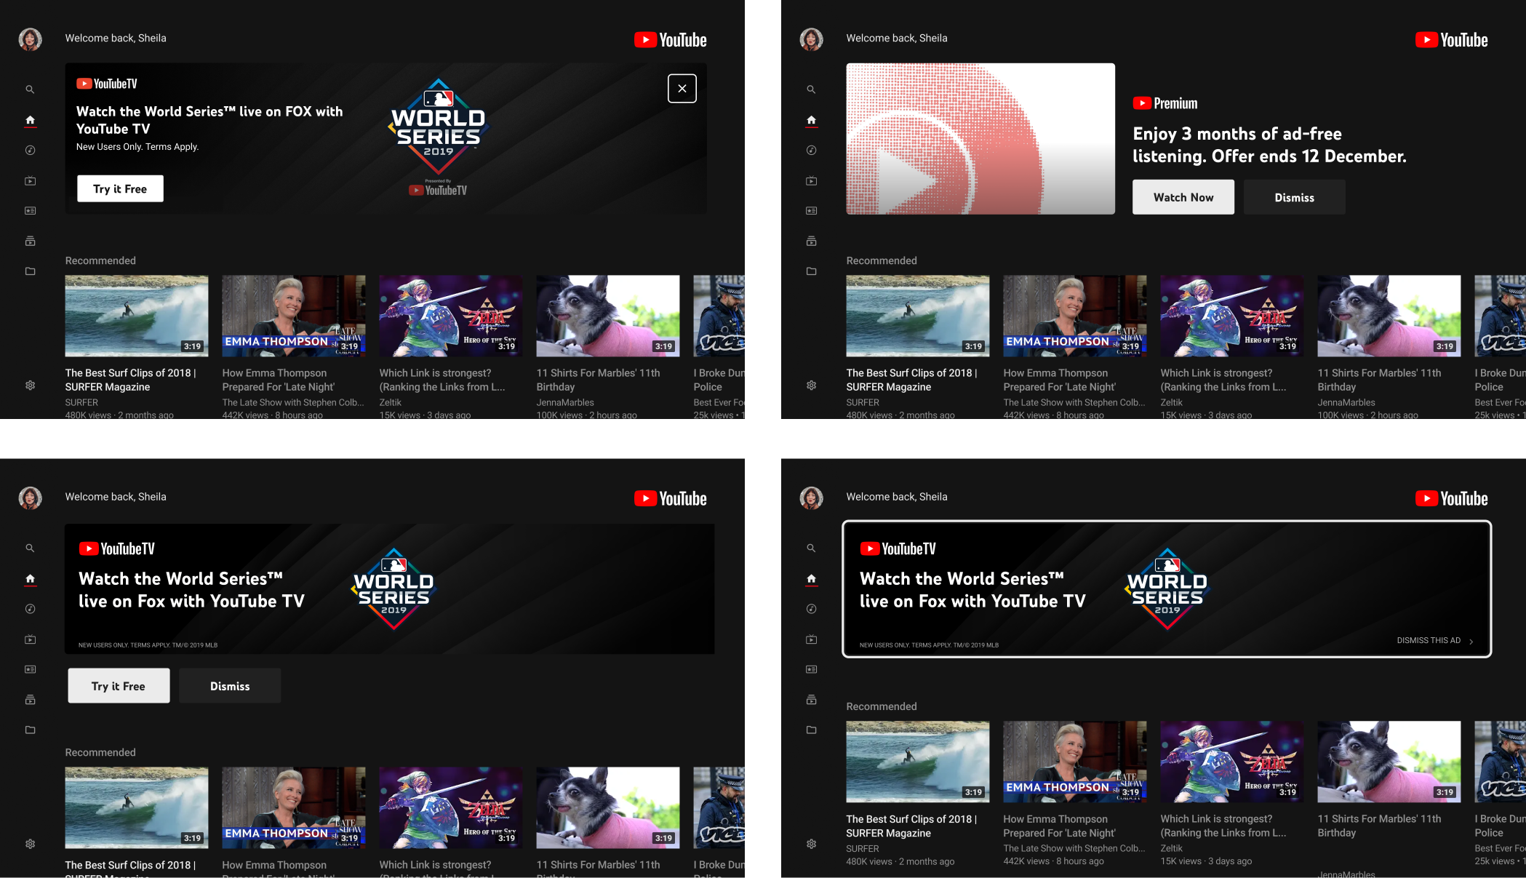Open Emma Thompson thumbnail on Dismiss This Ad screen
This screenshot has height=878, width=1526.
[x=1074, y=762]
